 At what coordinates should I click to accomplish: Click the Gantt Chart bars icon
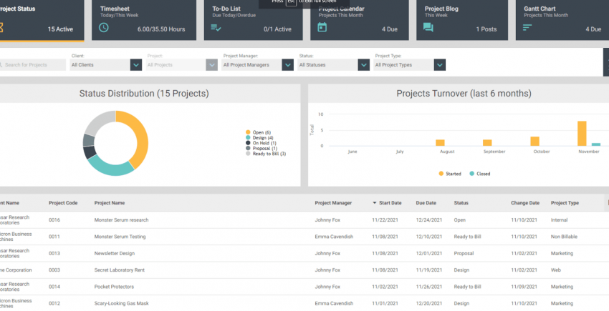point(527,28)
